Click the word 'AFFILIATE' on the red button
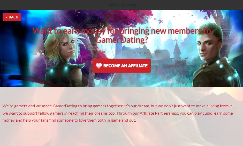 pos(138,66)
